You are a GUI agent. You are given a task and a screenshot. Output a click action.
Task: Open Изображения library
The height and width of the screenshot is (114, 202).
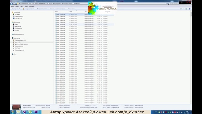18,28
